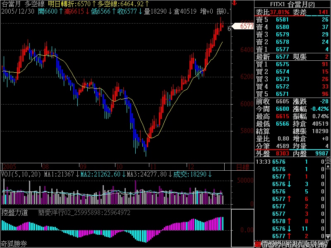The height and width of the screenshot is (248, 331).
Task: Click the FITX1 台當月(2) title header
Action: click(292, 4)
